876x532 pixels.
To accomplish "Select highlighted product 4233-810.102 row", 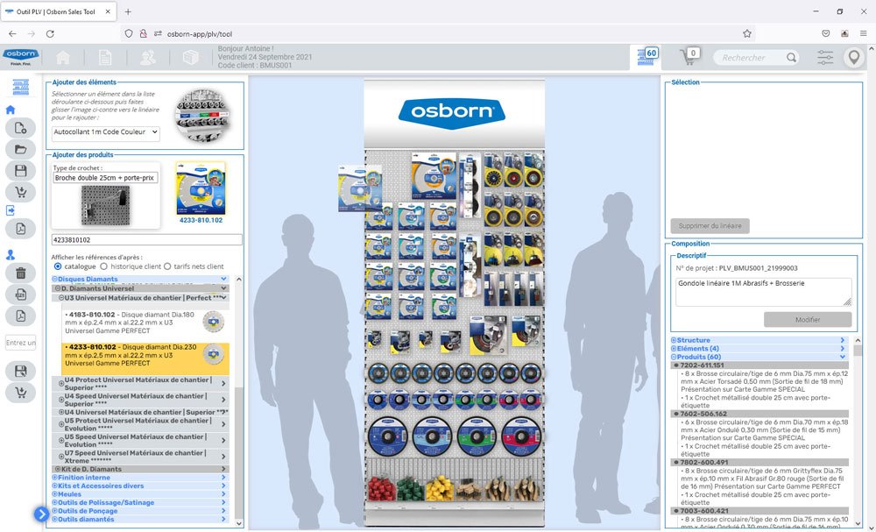I will coord(145,358).
